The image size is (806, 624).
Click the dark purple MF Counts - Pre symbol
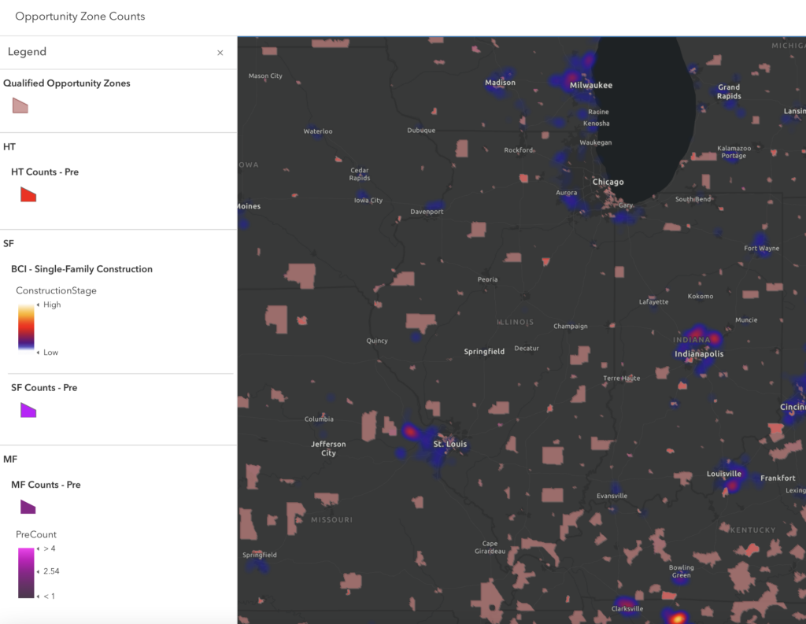click(28, 506)
